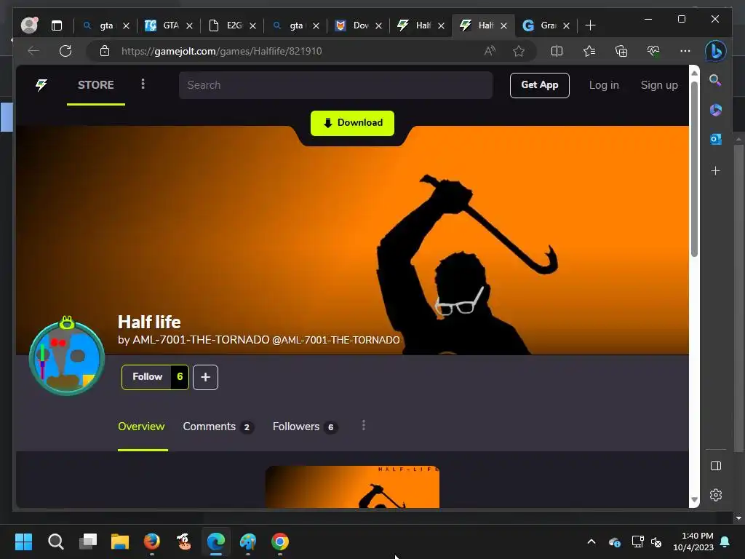Open the three-dot menu beside STORE
The height and width of the screenshot is (559, 745).
click(143, 84)
